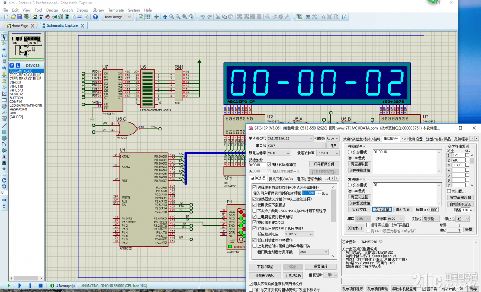Select the text script 'A' tool in sidebar

click(x=4, y=156)
